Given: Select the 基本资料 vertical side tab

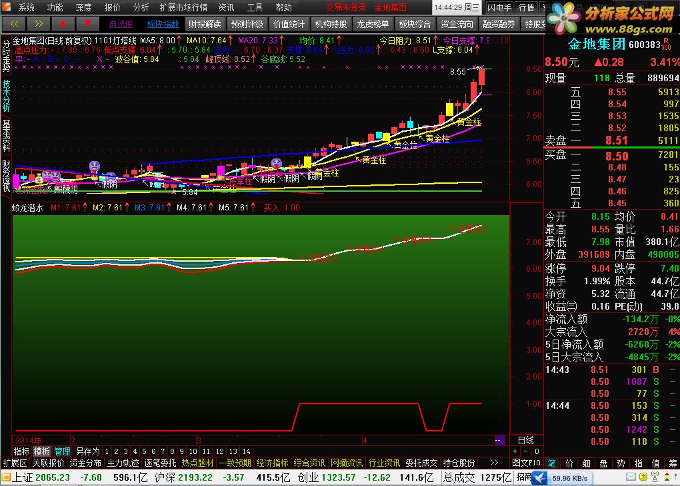Looking at the screenshot, I should point(6,136).
